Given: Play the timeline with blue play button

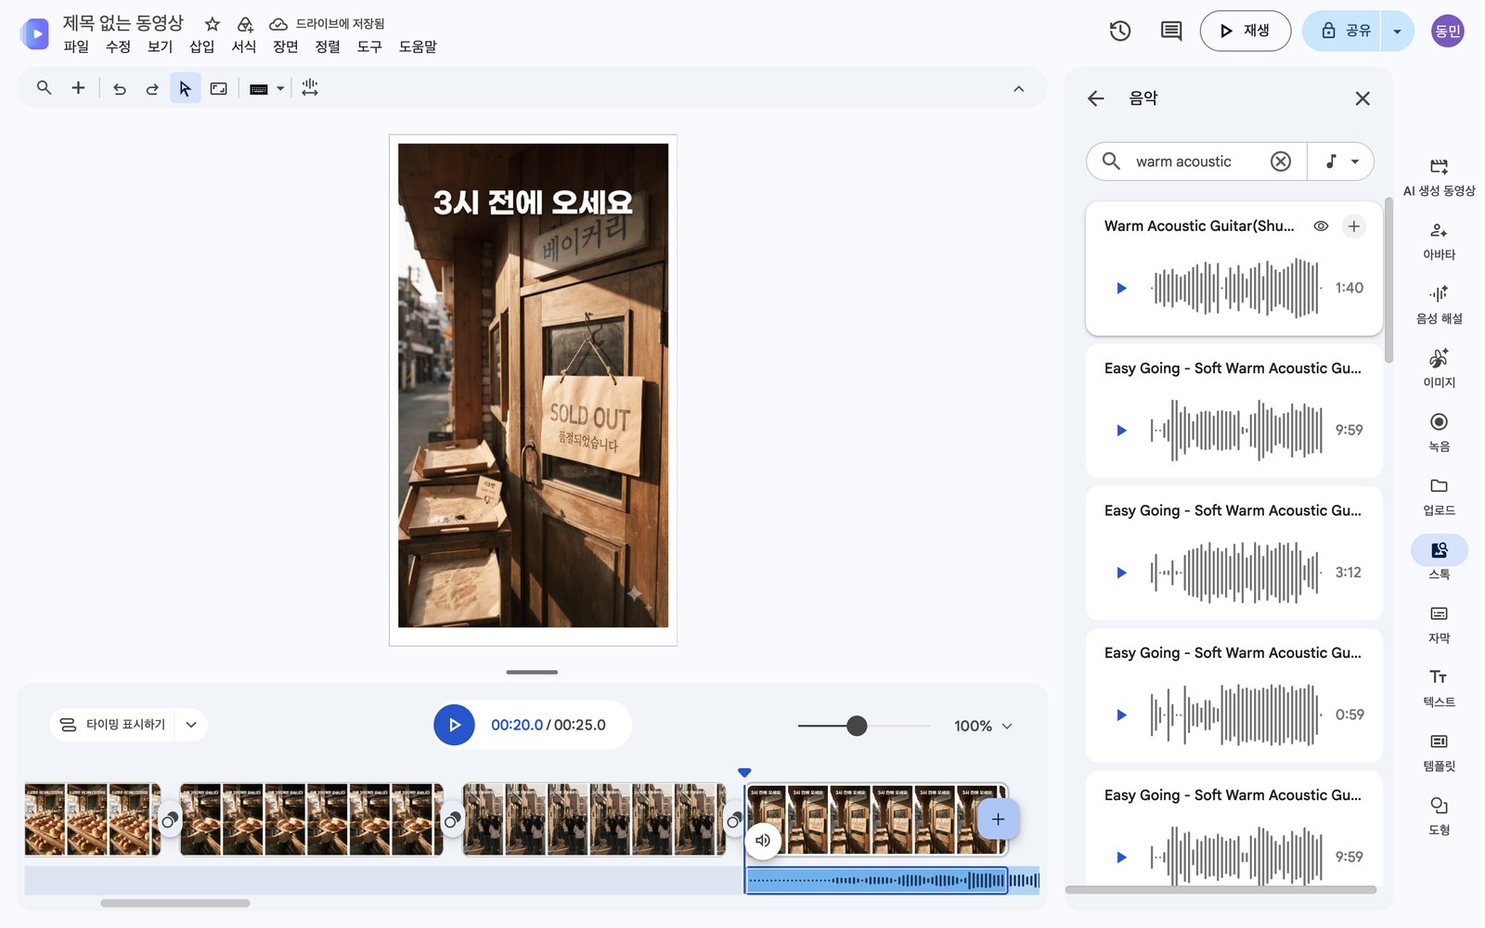Looking at the screenshot, I should 454,725.
